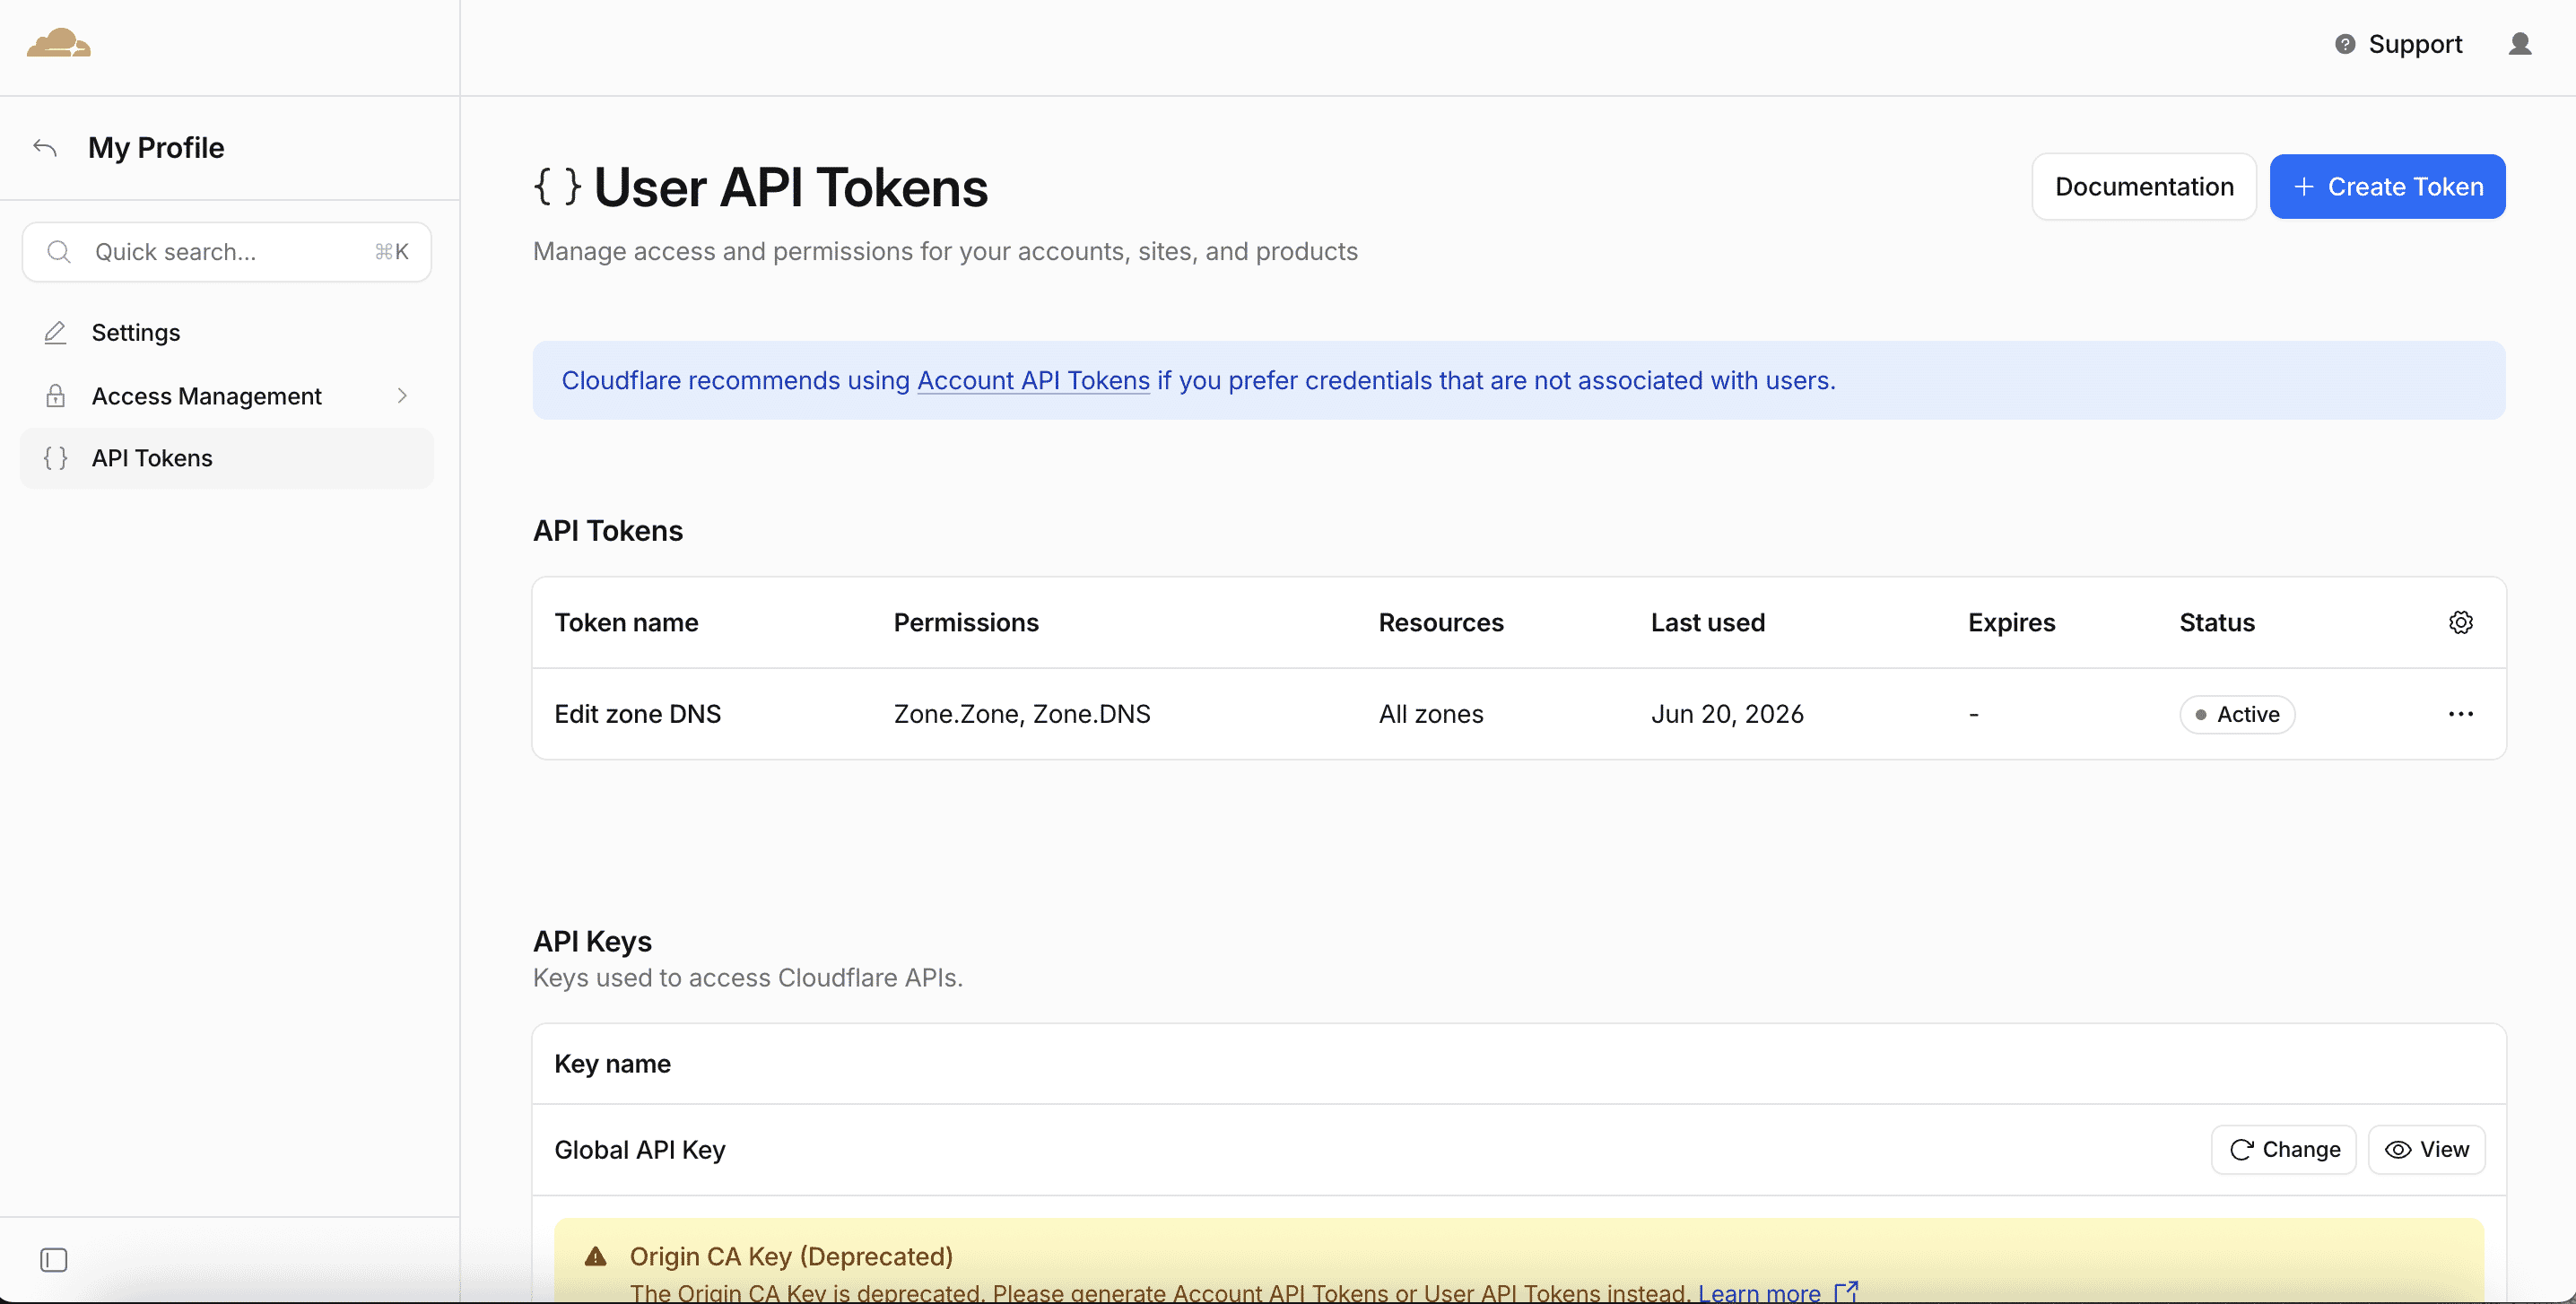Click the User API Tokens page heading

(x=790, y=187)
